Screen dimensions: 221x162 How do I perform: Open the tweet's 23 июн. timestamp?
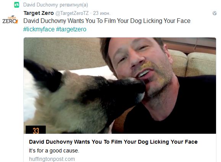102,13
